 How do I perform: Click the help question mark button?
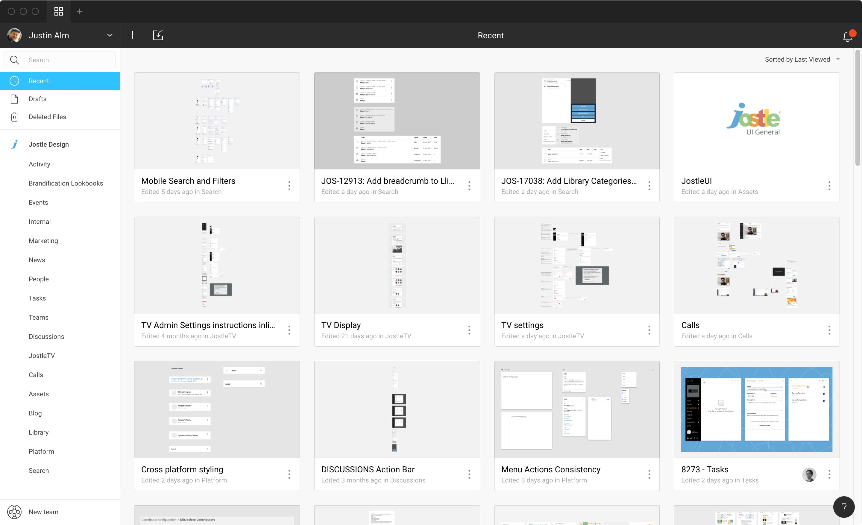pos(843,506)
